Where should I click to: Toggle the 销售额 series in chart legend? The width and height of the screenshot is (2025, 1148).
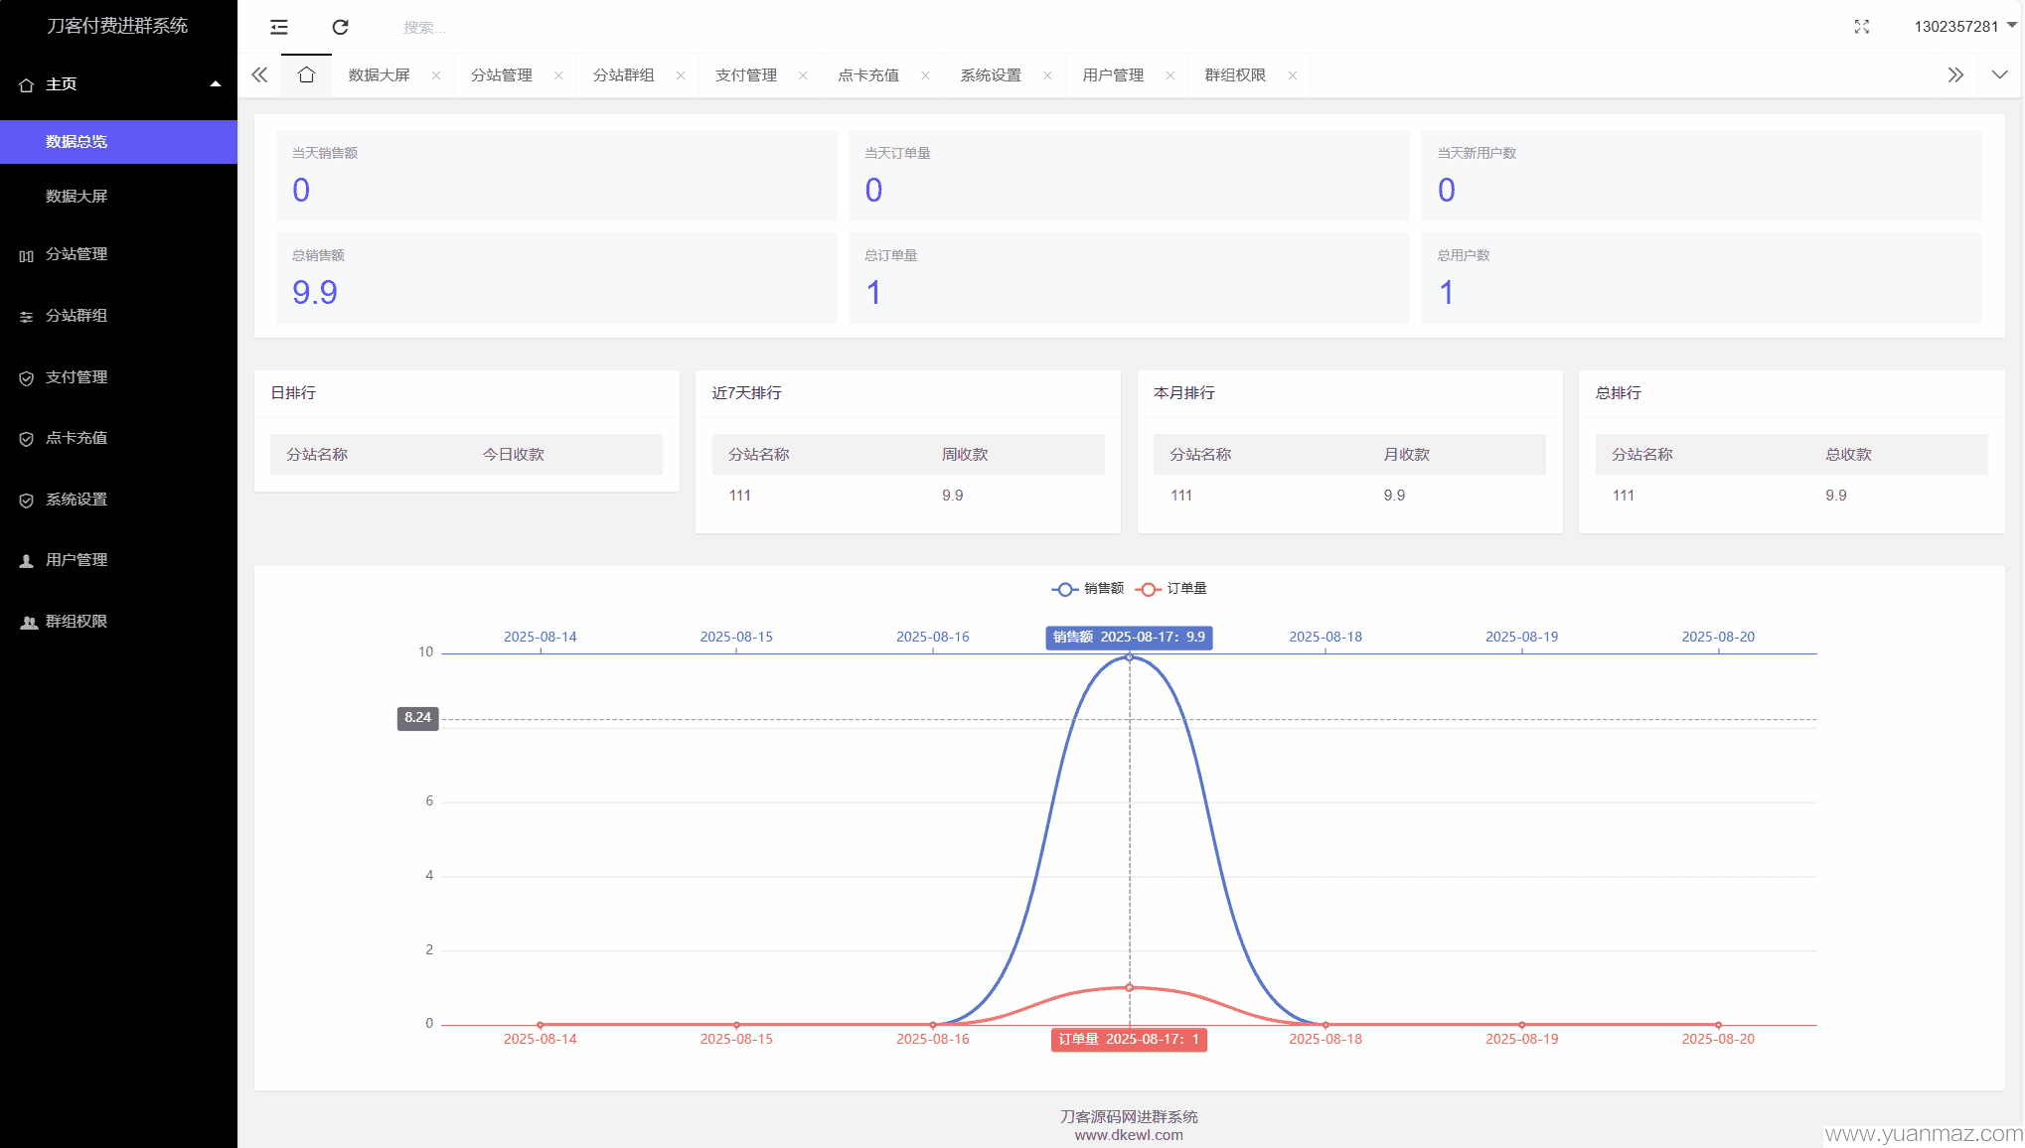(x=1087, y=589)
